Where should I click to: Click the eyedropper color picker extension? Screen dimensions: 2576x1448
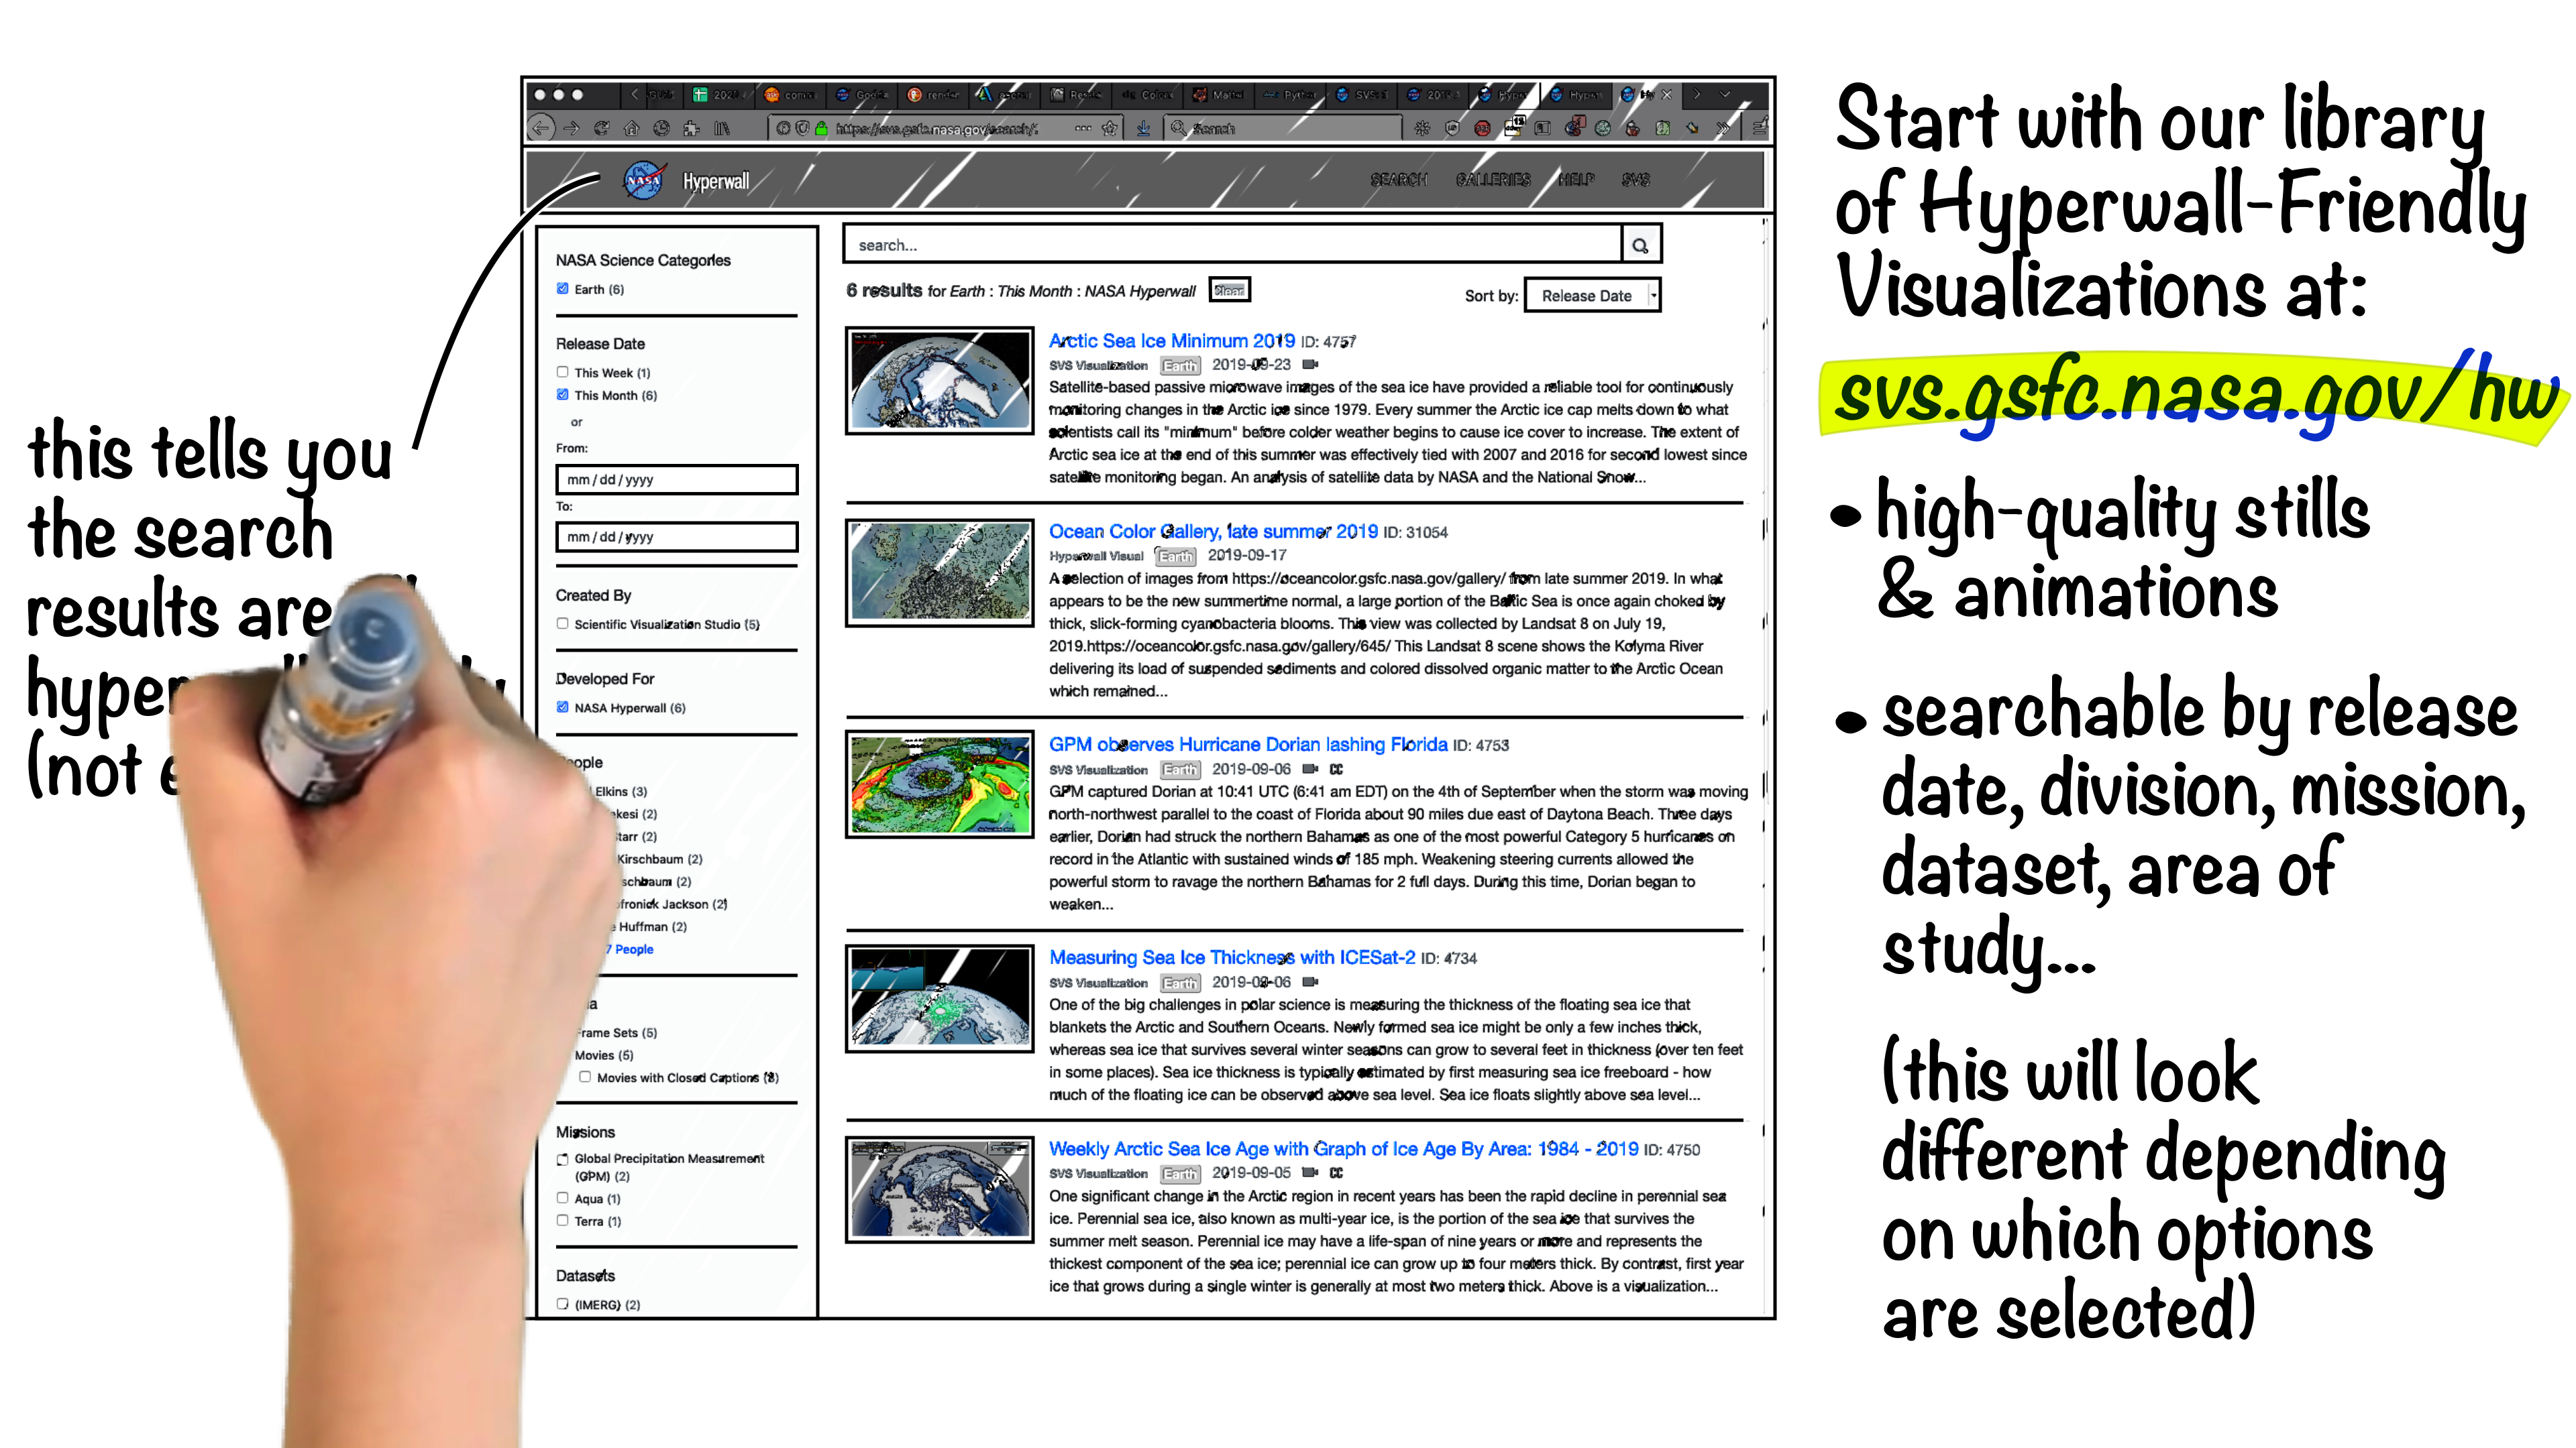click(x=1692, y=128)
